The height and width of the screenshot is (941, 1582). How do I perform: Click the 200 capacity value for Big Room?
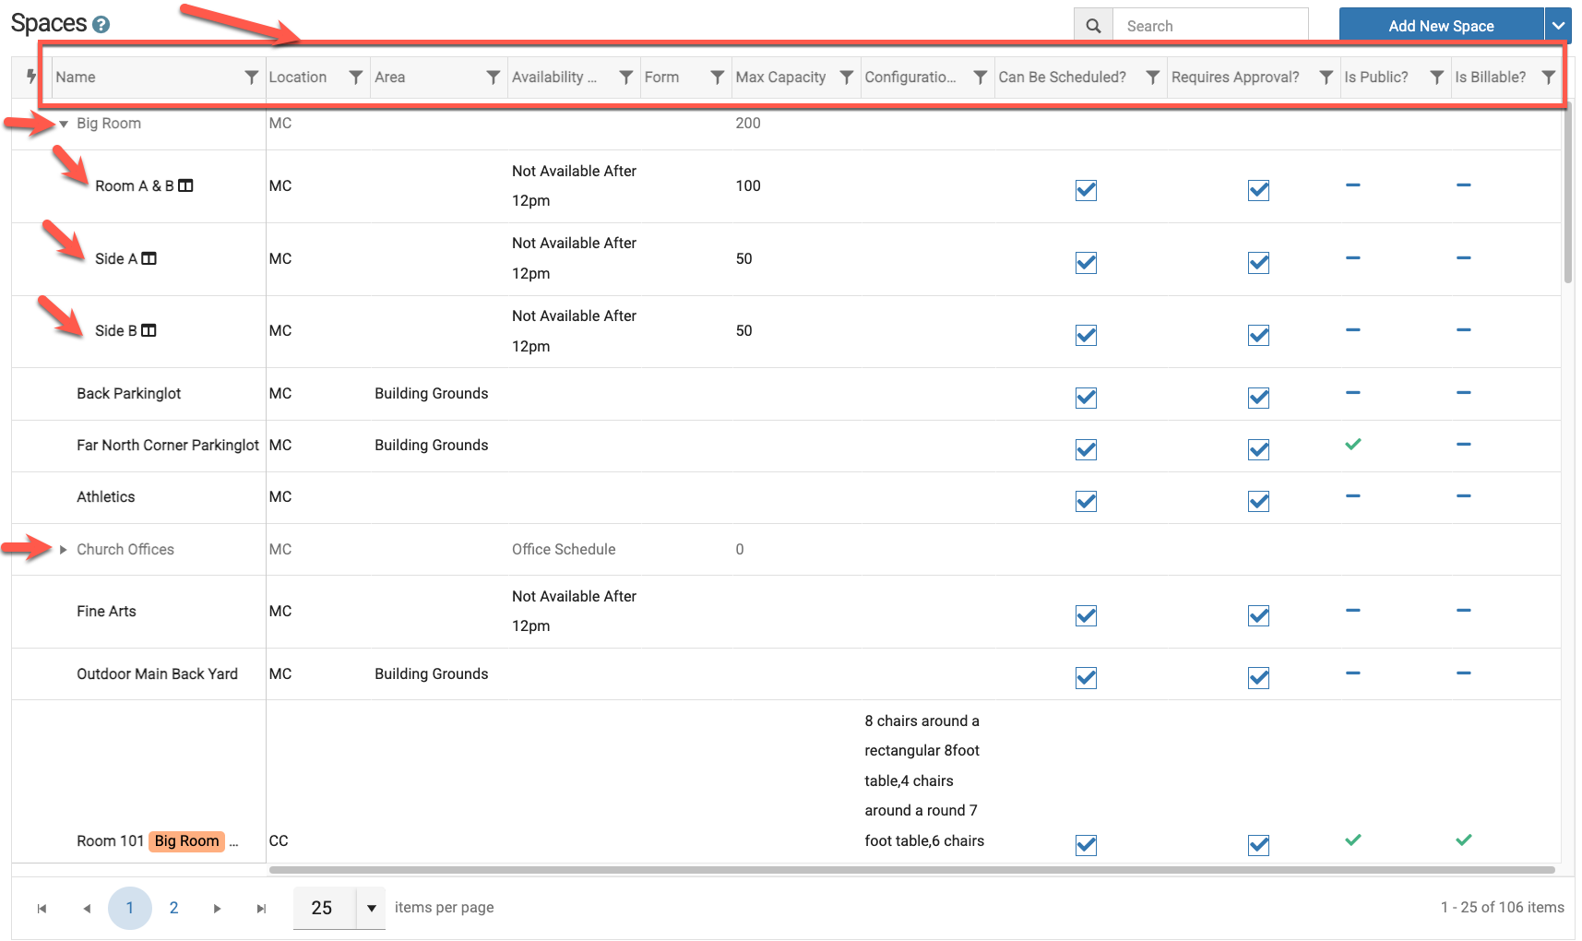point(748,124)
